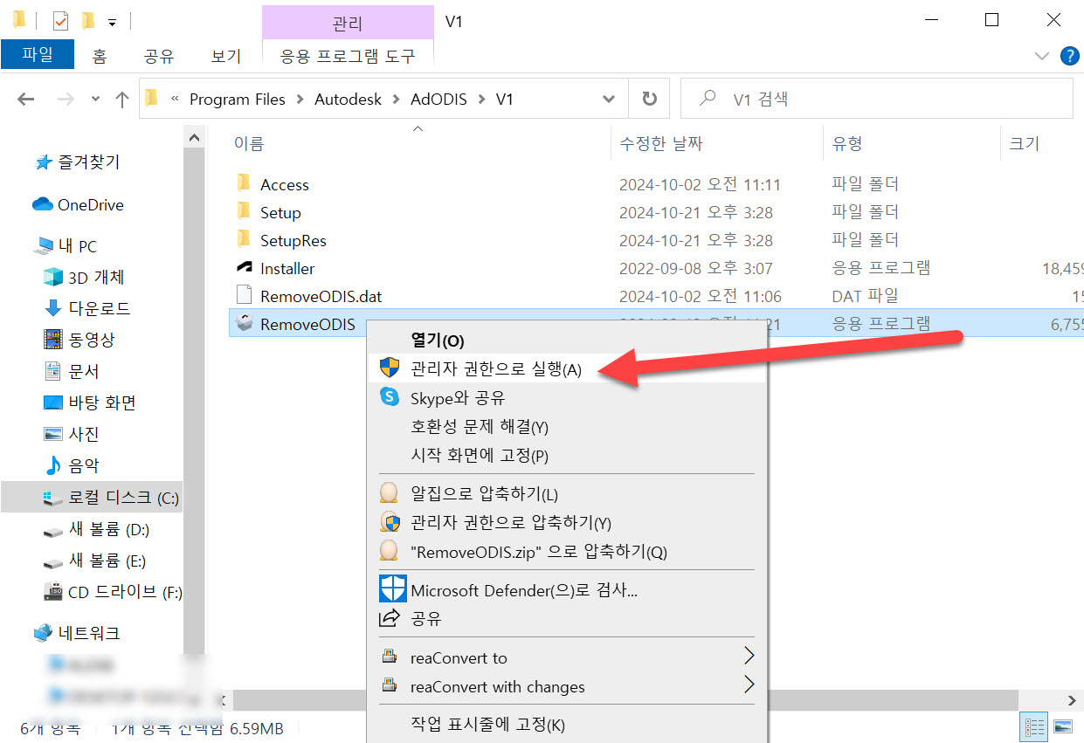Click Autodesk in the address breadcrumb
This screenshot has height=743, width=1084.
pos(348,100)
